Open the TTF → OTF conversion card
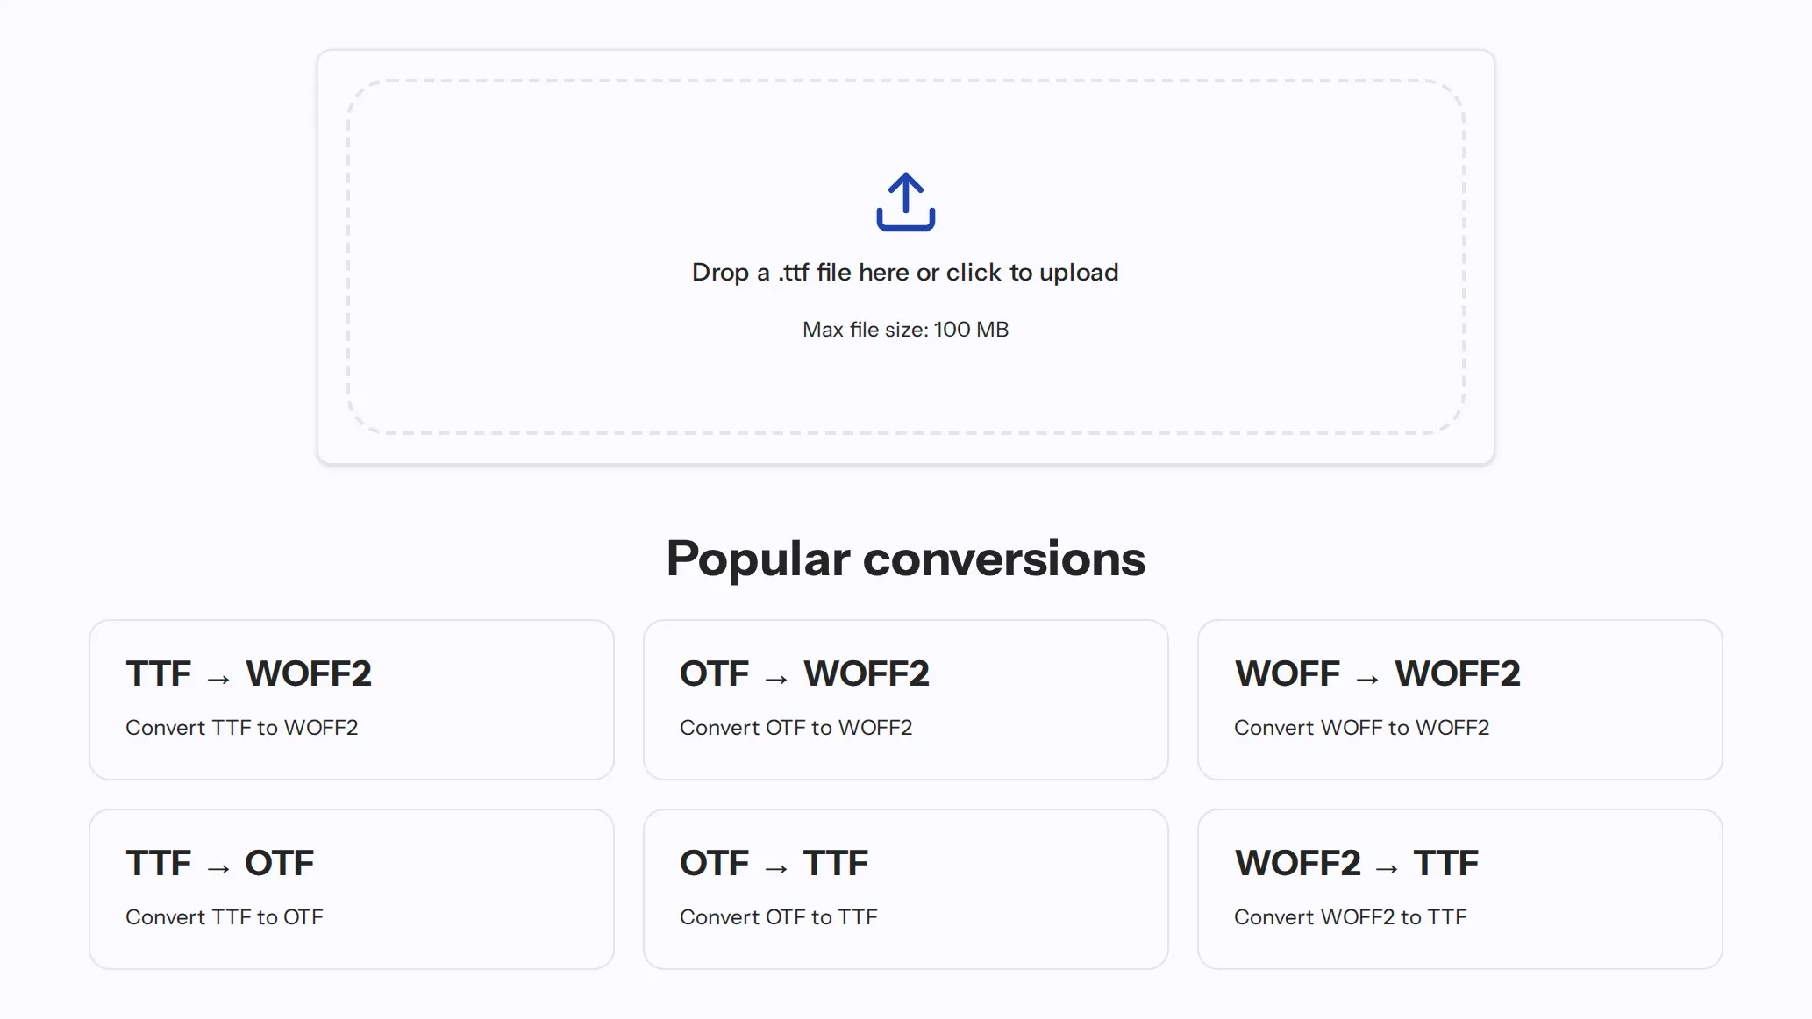This screenshot has height=1019, width=1812. pyautogui.click(x=352, y=889)
